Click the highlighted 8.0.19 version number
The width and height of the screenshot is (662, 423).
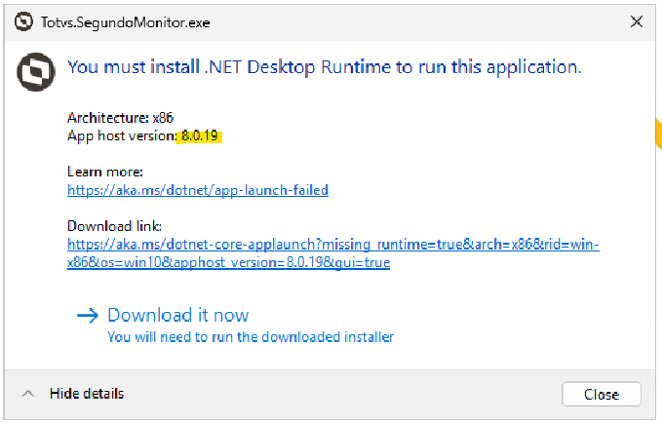(x=202, y=135)
